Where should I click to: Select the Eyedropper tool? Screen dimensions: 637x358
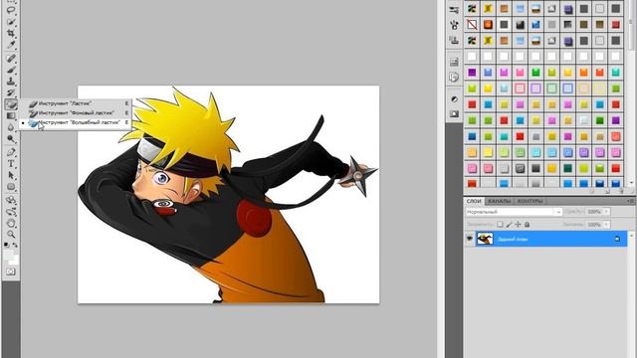(11, 45)
